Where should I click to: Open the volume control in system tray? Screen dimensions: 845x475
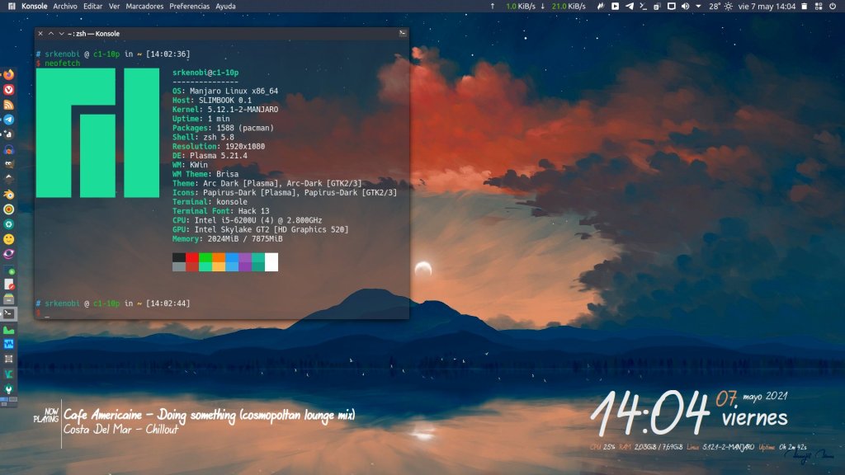point(685,6)
